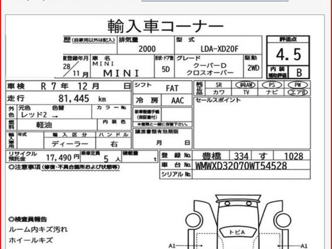Select the fuel type 軽油

[x=44, y=125]
